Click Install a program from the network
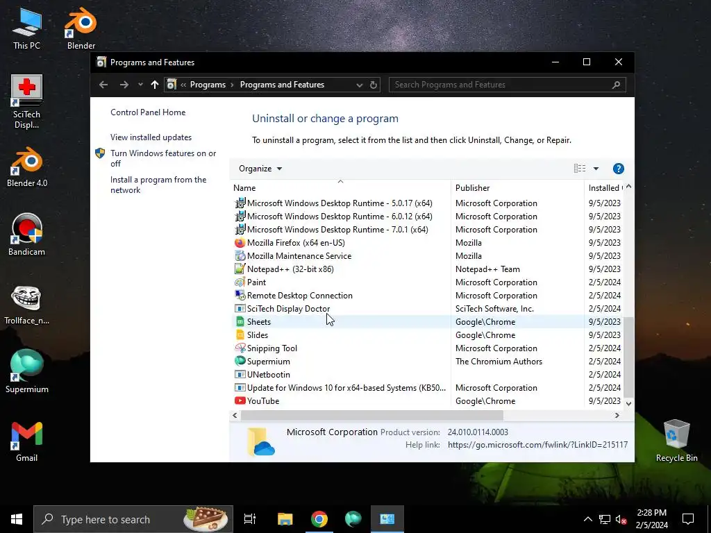 tap(158, 185)
